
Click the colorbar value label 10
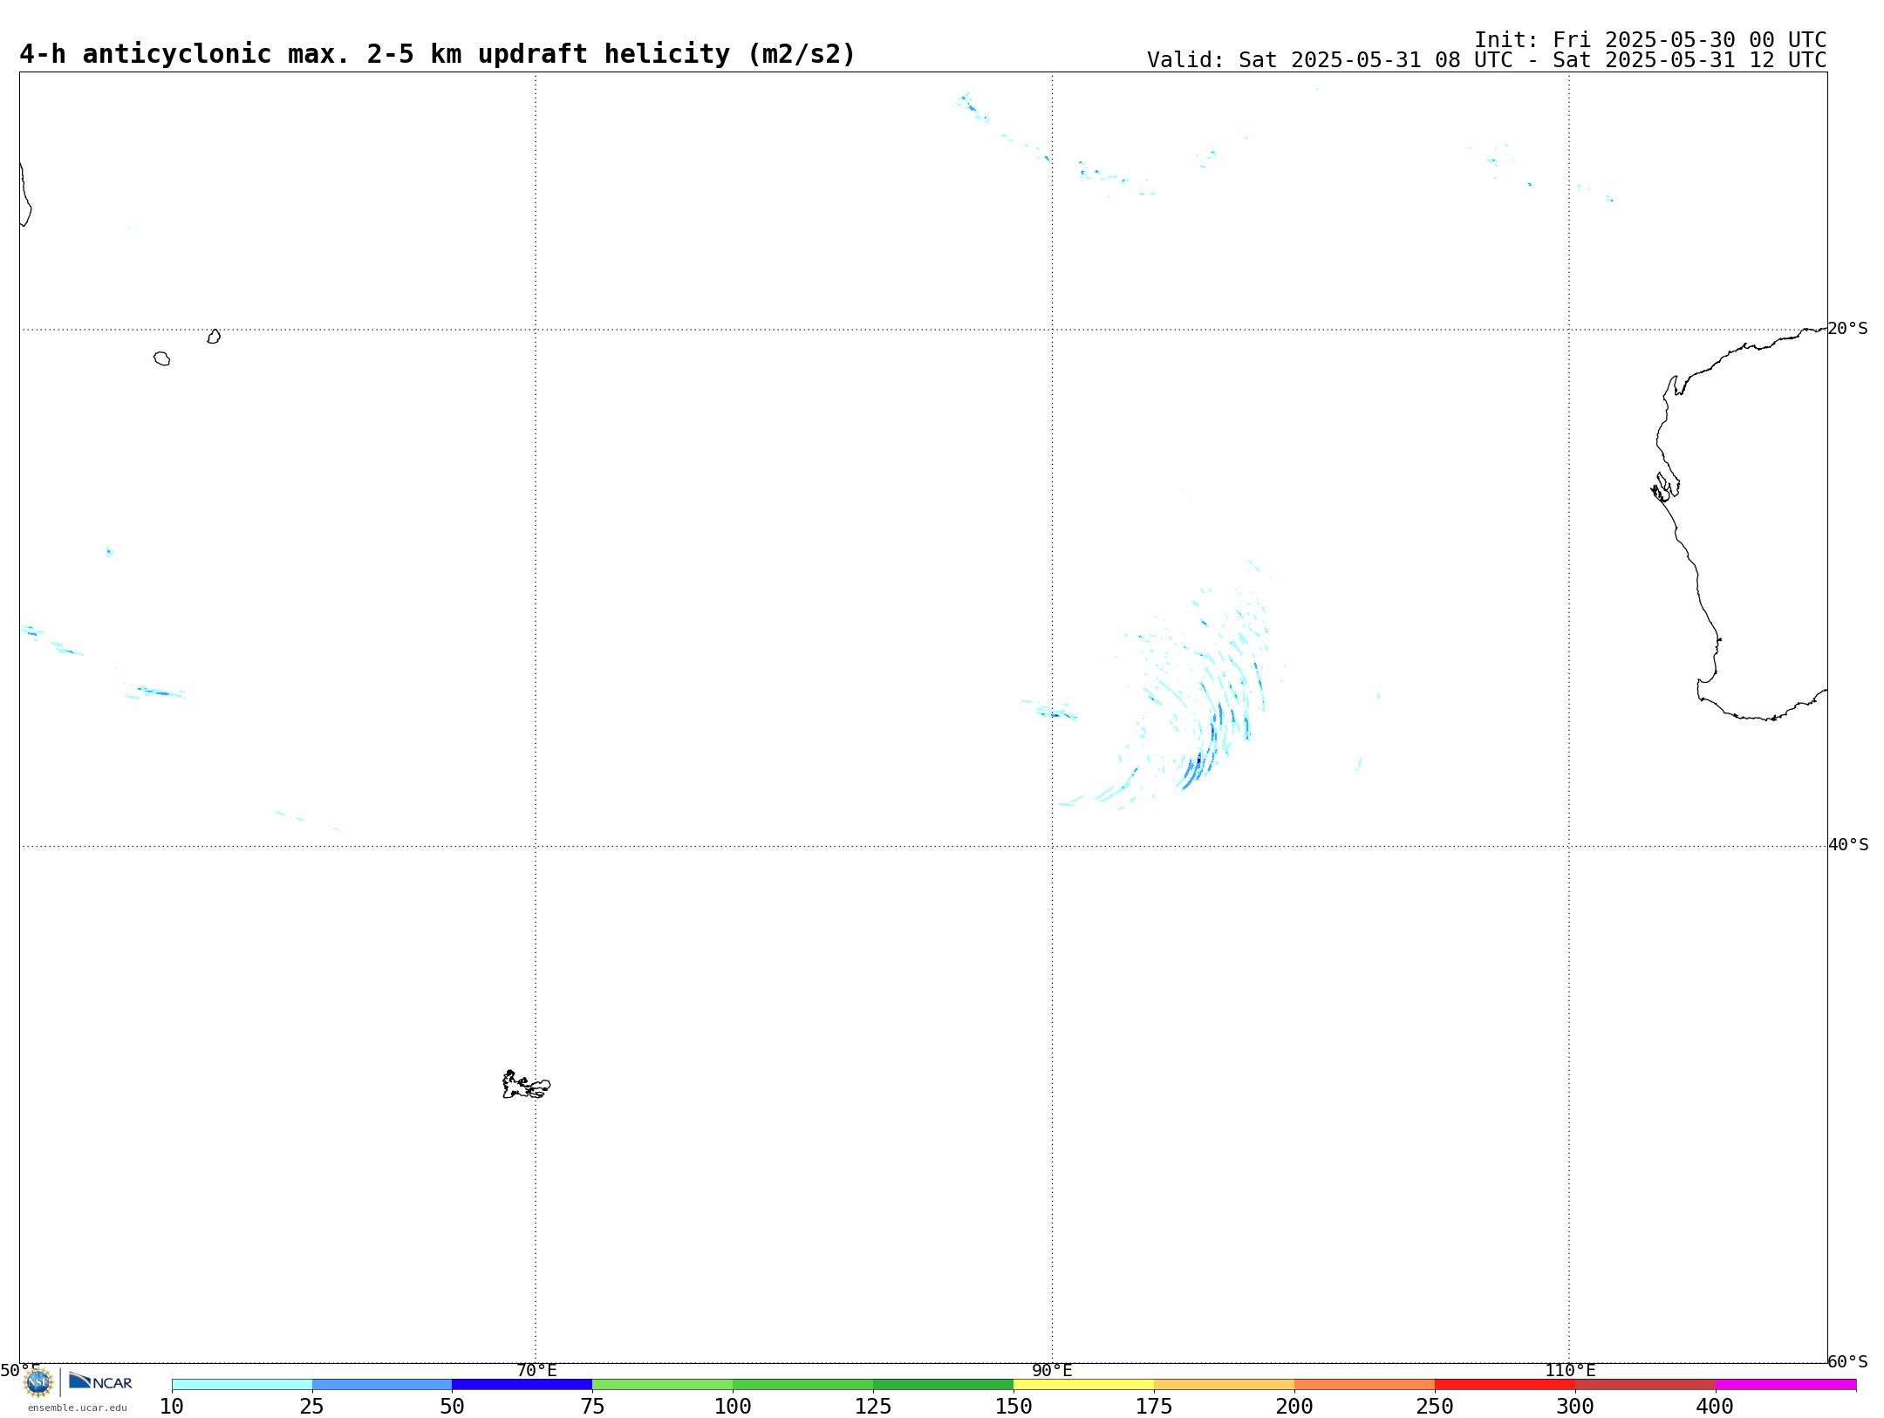coord(172,1406)
